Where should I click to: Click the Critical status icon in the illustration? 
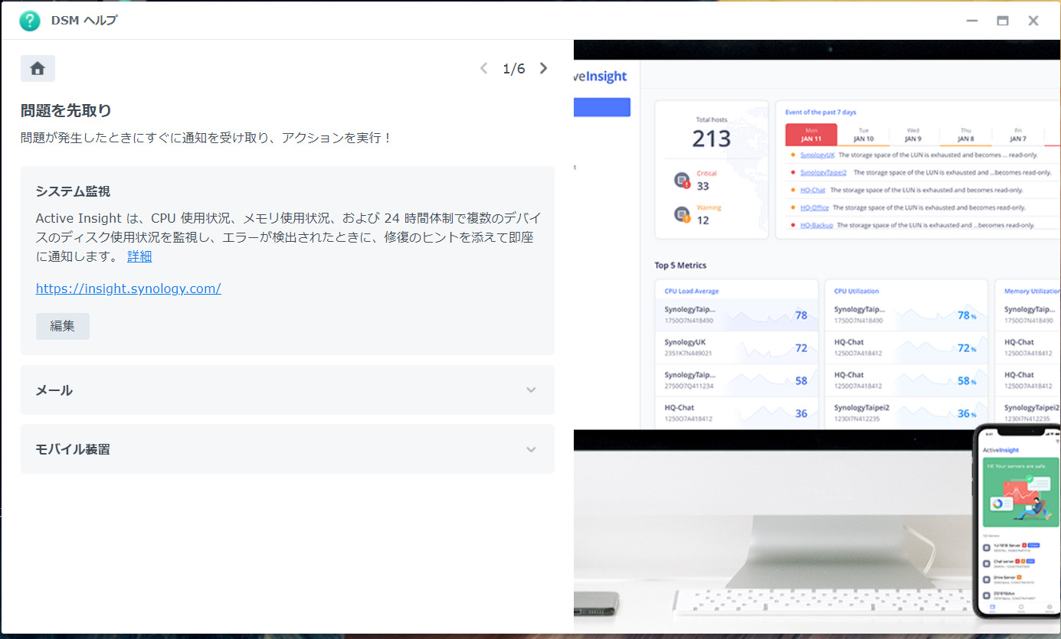coord(682,181)
